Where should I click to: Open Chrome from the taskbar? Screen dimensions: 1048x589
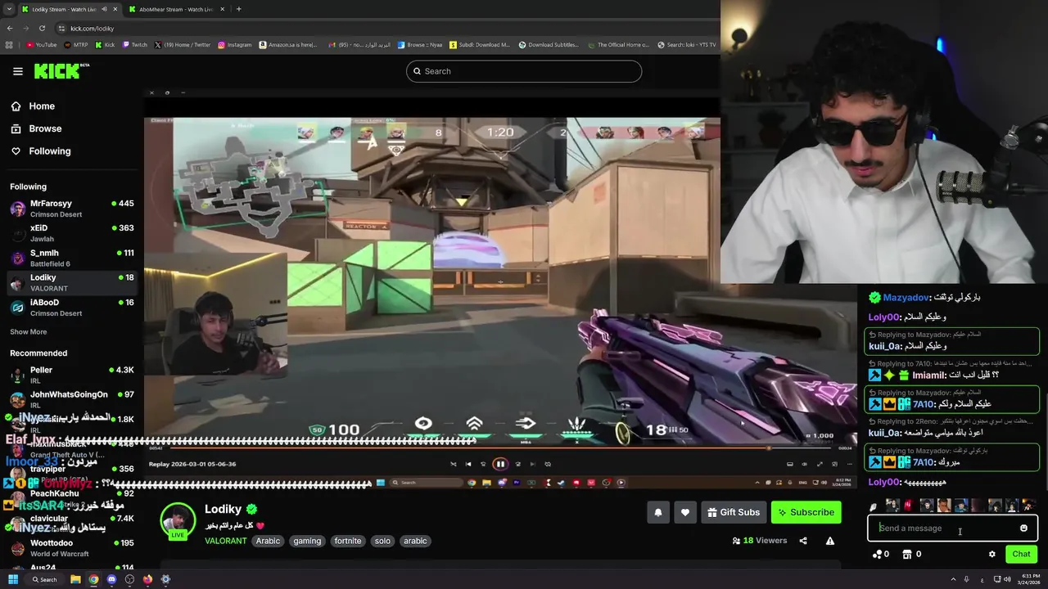click(93, 579)
